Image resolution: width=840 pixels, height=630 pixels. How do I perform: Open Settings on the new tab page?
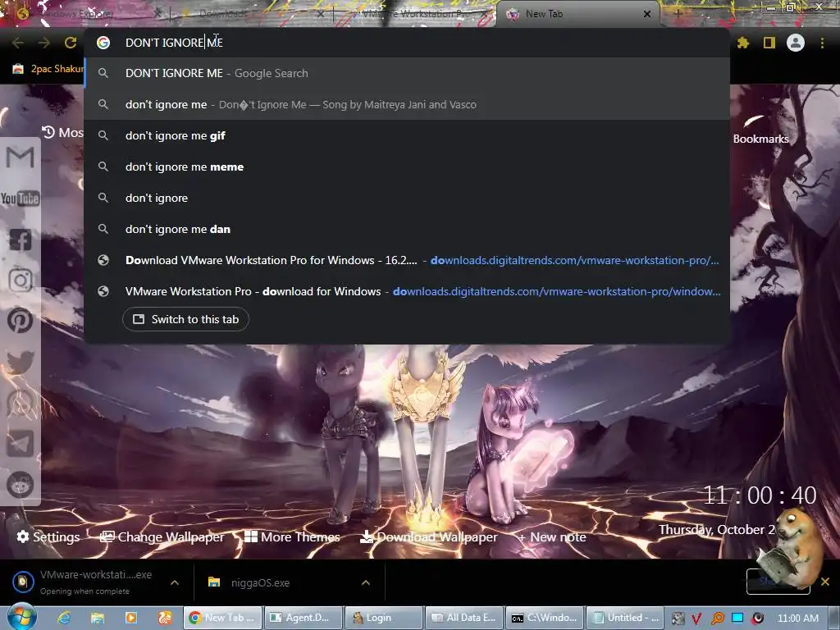point(48,536)
